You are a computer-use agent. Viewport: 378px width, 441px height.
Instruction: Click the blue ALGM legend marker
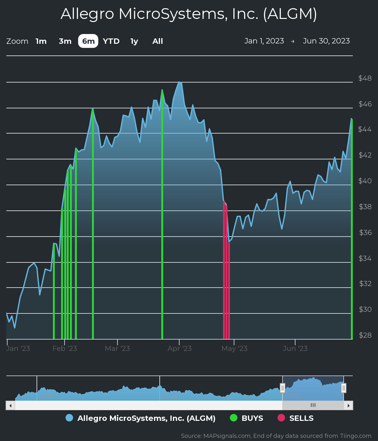click(x=69, y=418)
